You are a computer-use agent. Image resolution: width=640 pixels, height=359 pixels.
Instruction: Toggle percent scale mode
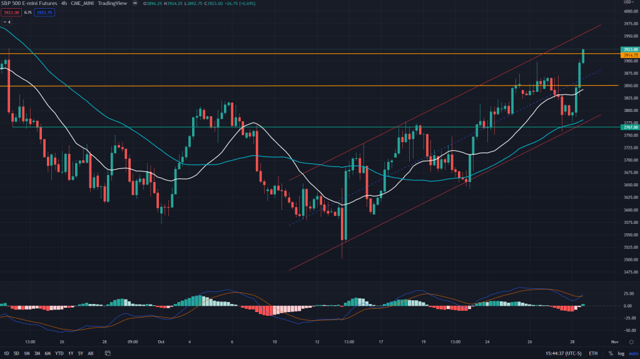[x=610, y=353]
